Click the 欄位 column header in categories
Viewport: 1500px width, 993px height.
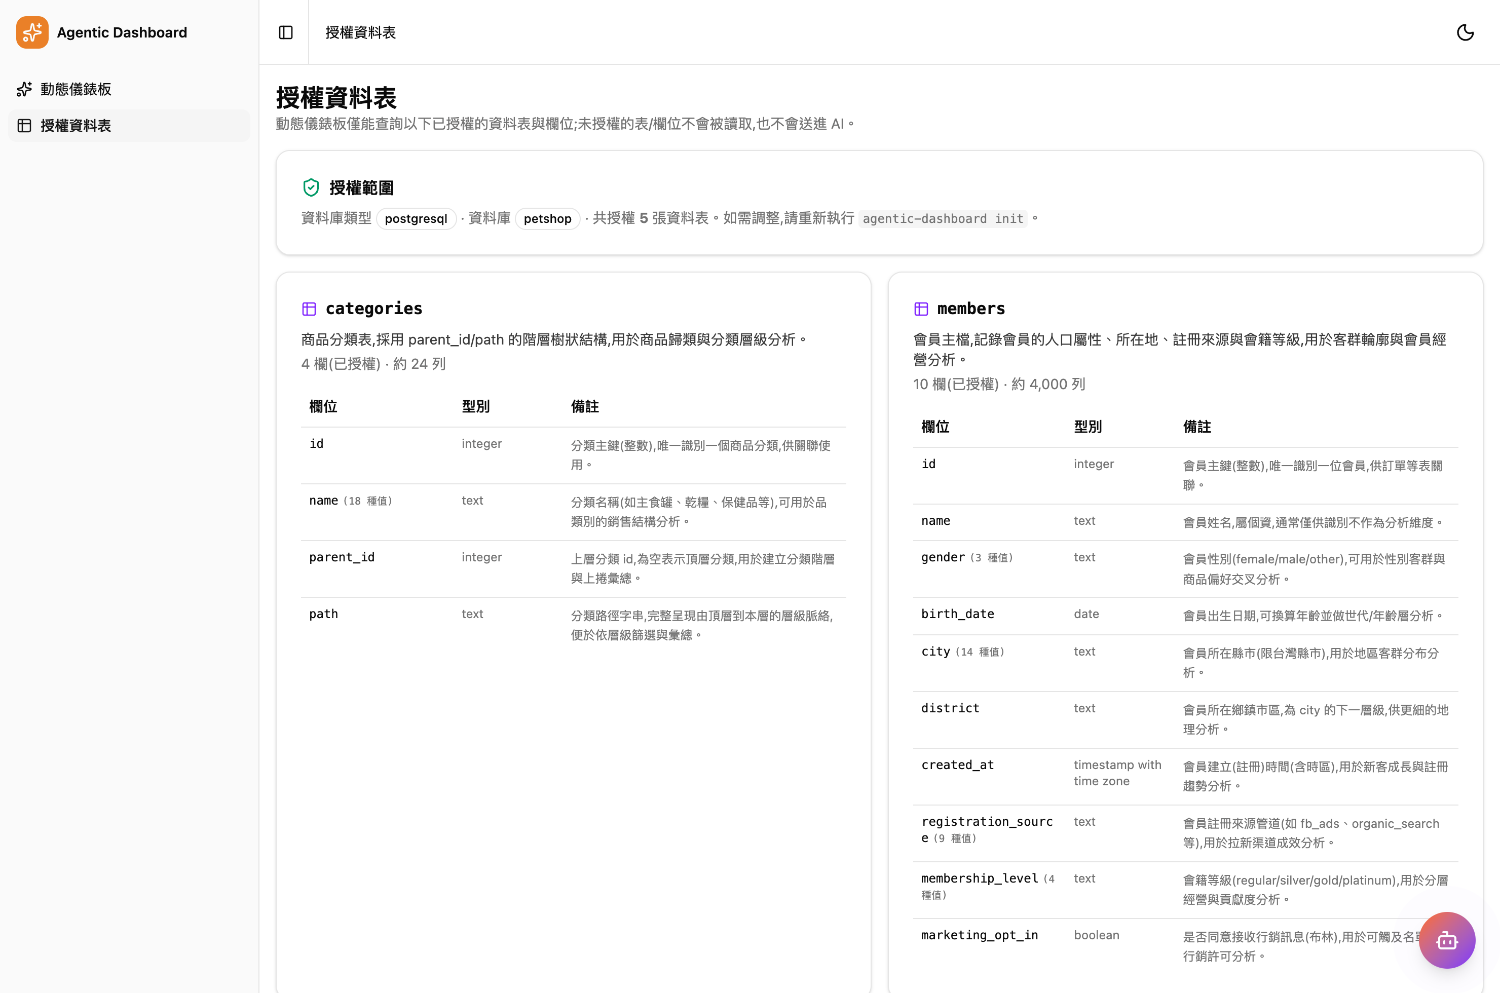323,406
